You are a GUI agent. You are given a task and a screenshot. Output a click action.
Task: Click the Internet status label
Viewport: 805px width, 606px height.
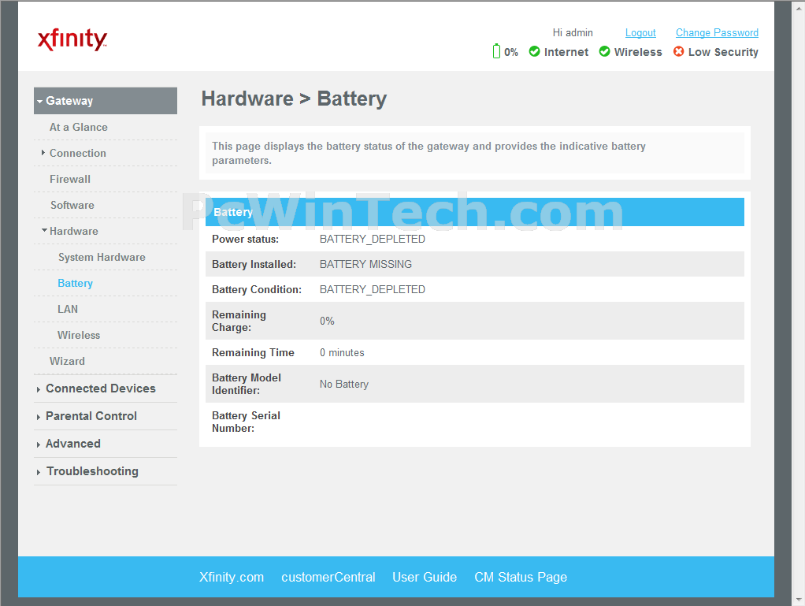(566, 52)
